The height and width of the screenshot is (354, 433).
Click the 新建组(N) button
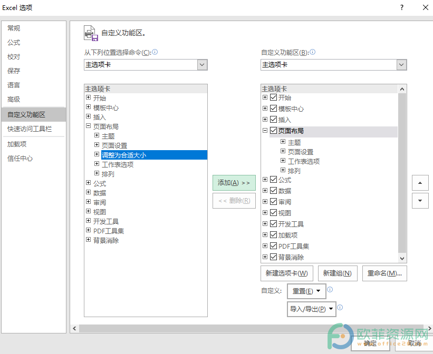(x=338, y=273)
